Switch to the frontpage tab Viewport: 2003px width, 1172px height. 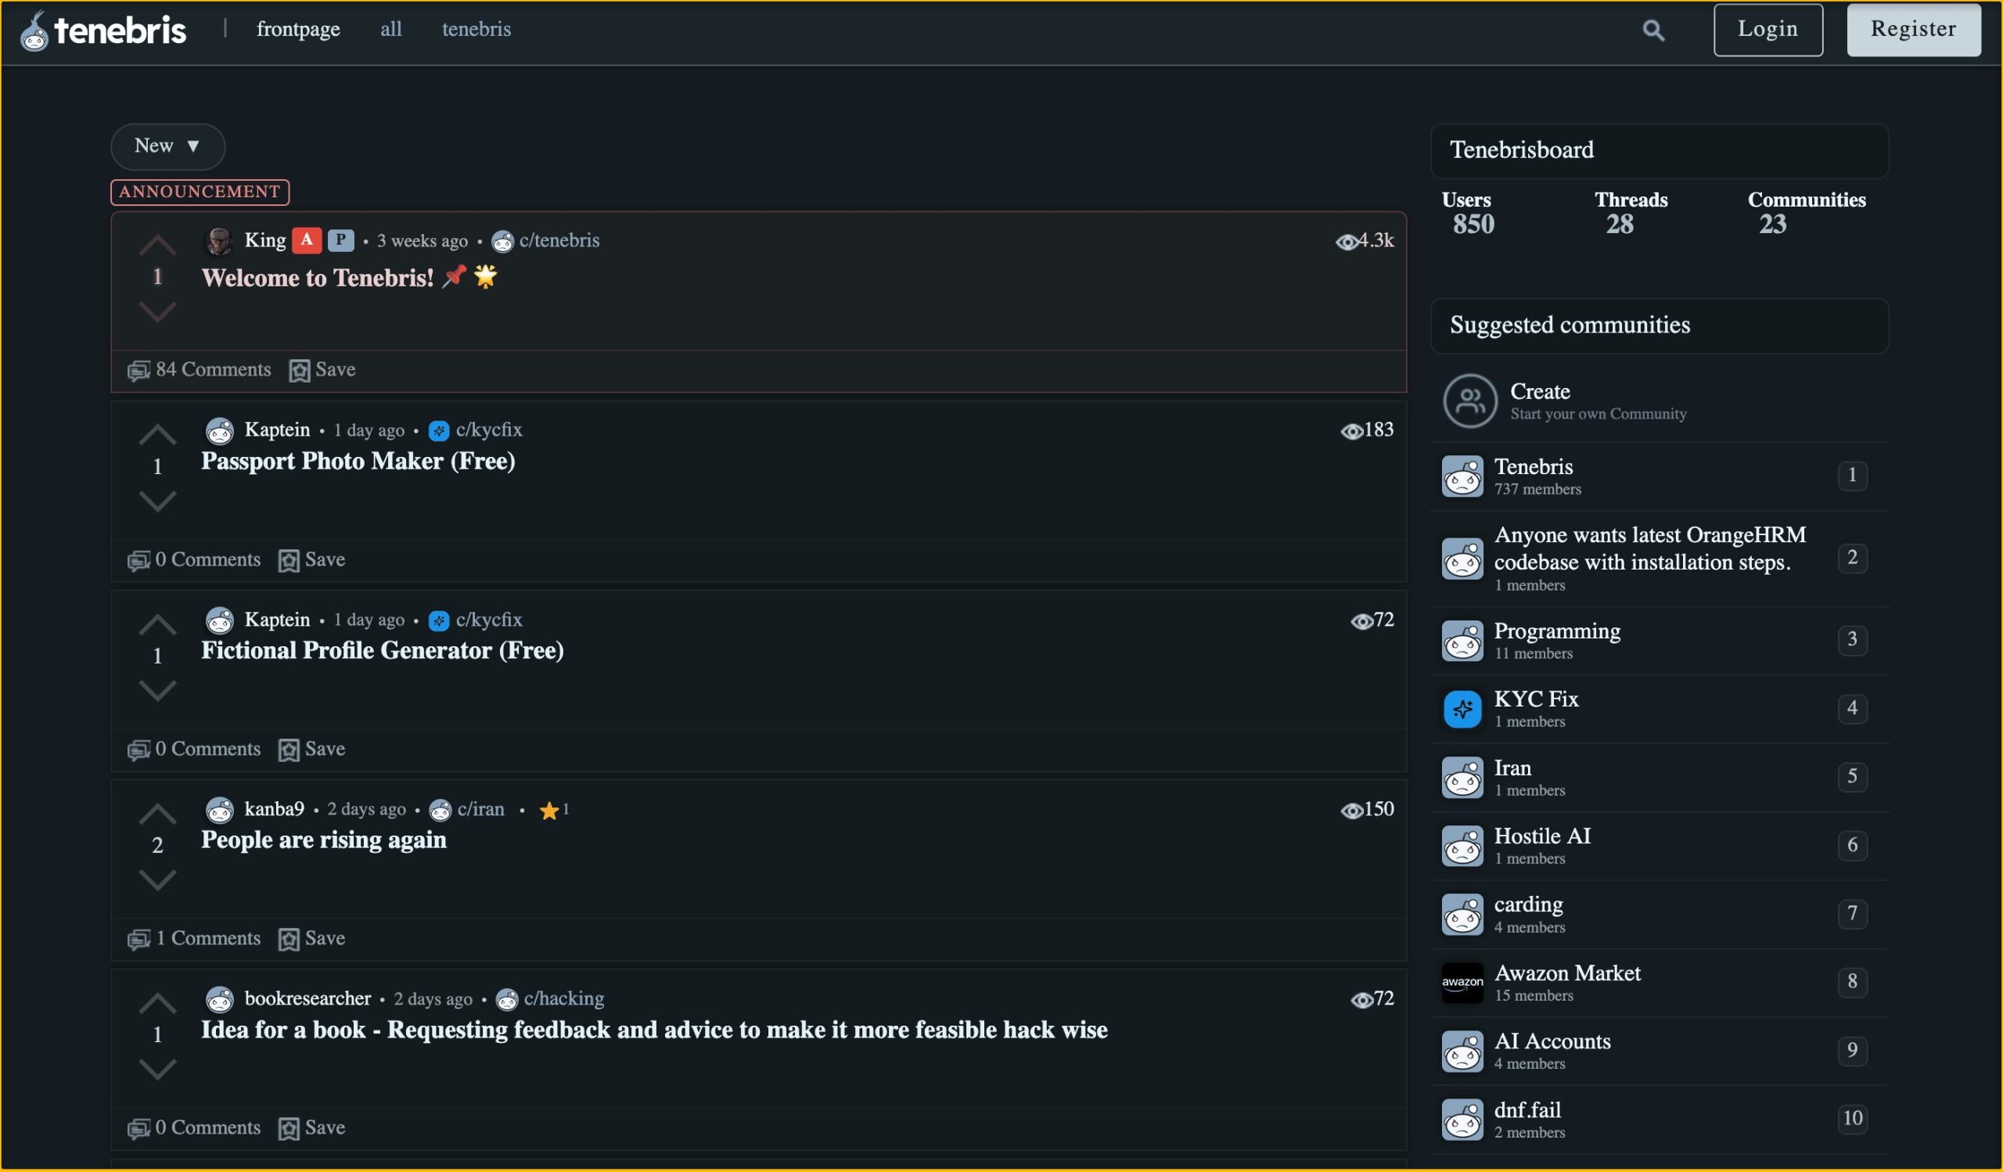pyautogui.click(x=298, y=30)
